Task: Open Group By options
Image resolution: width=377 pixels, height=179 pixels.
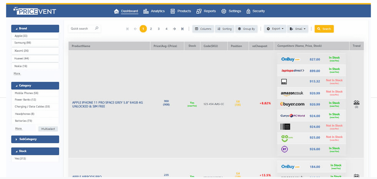Action: click(246, 29)
